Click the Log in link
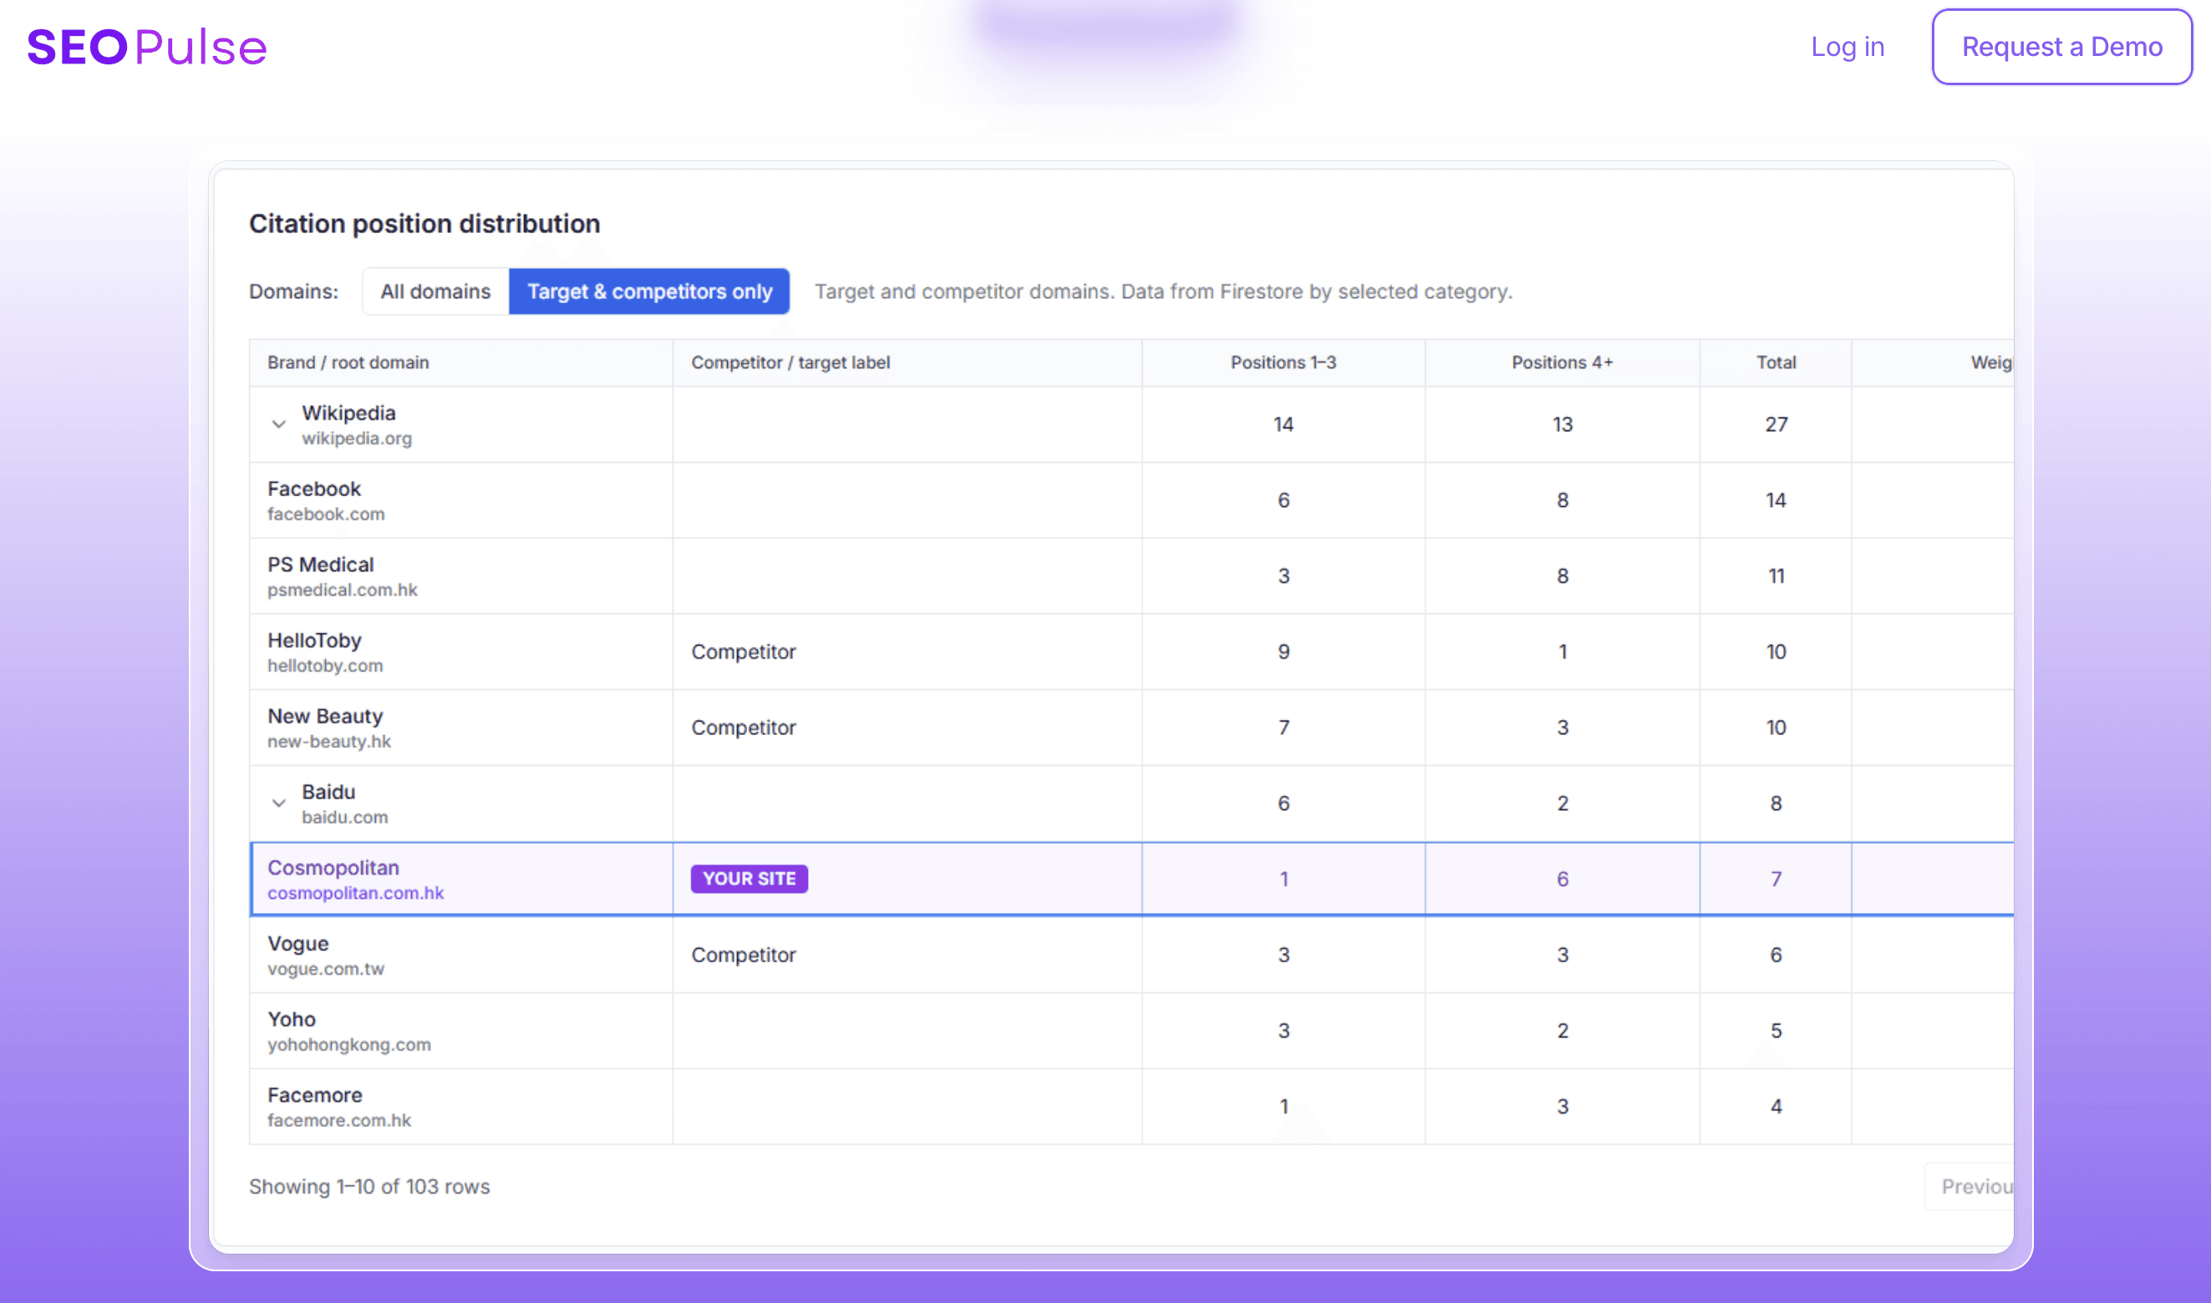Image resolution: width=2211 pixels, height=1303 pixels. pos(1848,47)
